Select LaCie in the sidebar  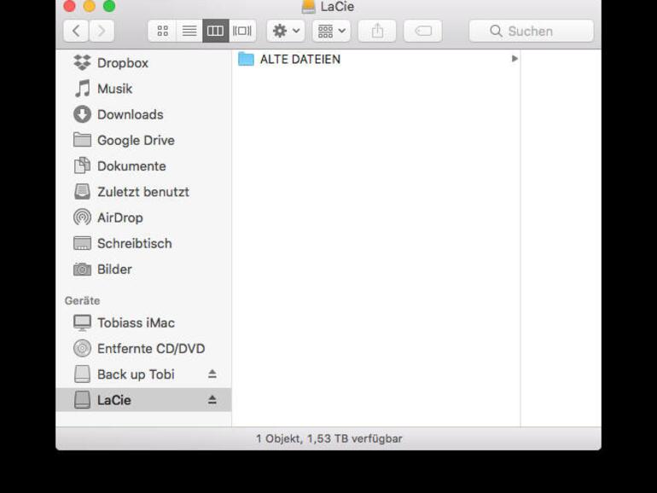(143, 400)
